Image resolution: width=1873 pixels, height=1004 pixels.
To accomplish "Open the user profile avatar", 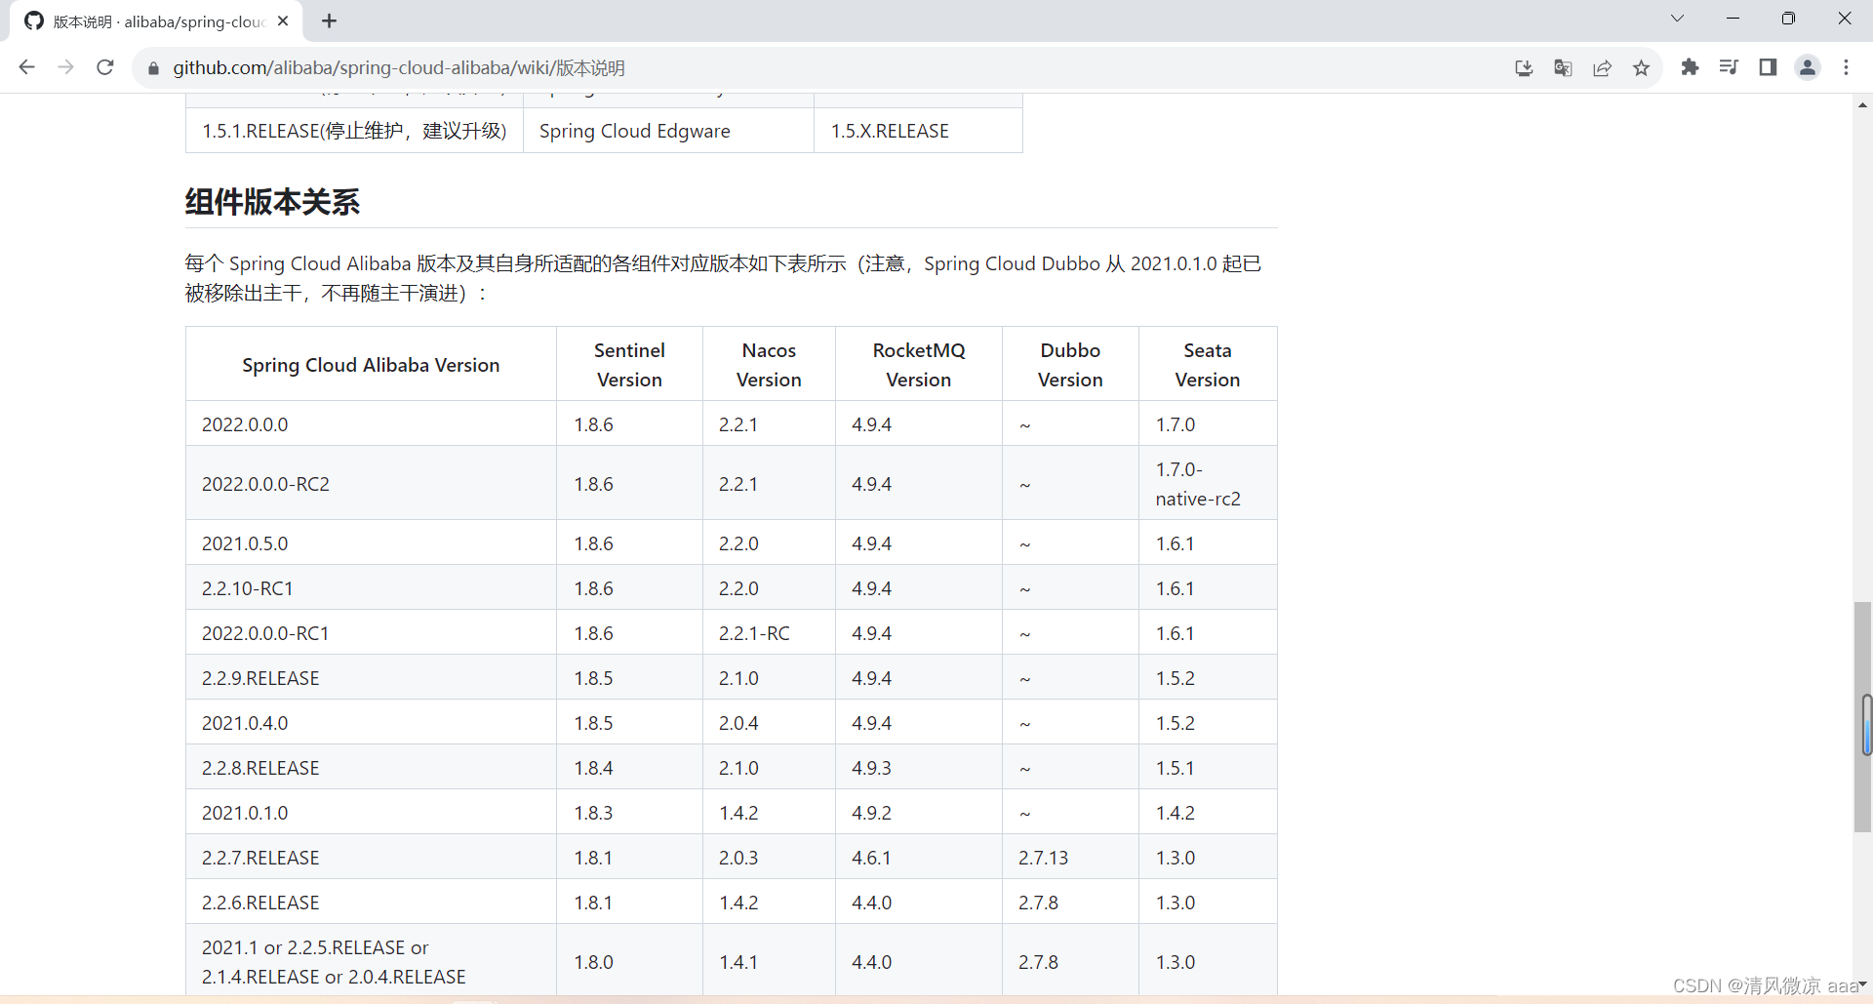I will pos(1808,67).
